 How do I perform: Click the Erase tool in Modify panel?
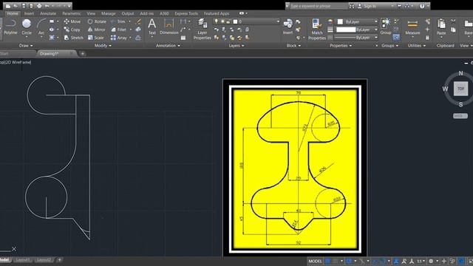pyautogui.click(x=138, y=21)
